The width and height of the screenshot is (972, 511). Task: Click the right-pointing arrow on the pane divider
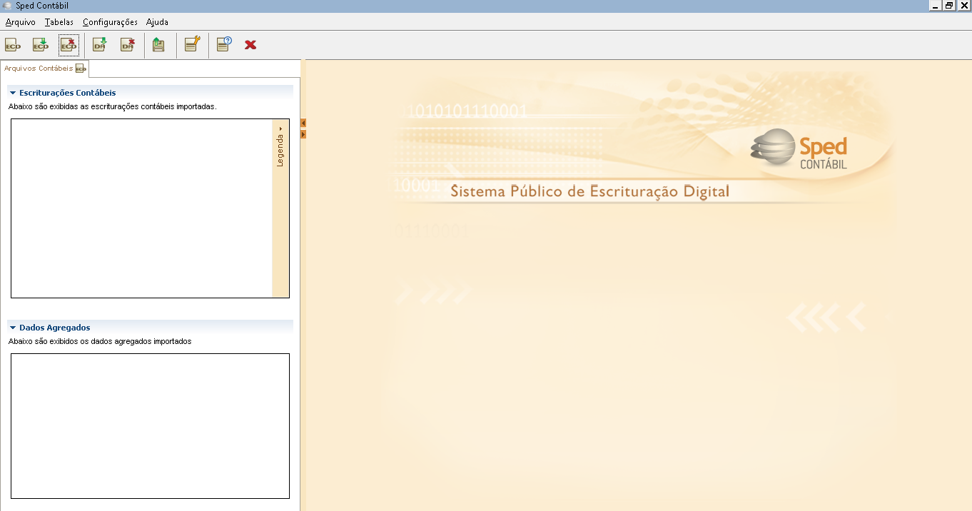point(303,134)
